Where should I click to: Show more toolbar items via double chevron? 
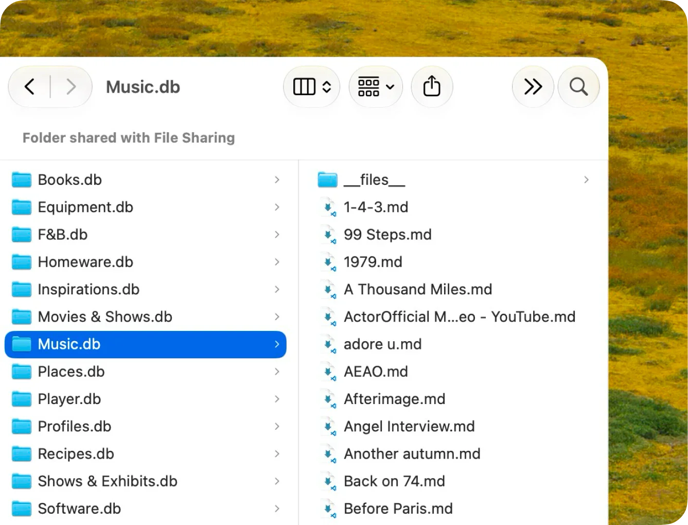pos(533,86)
